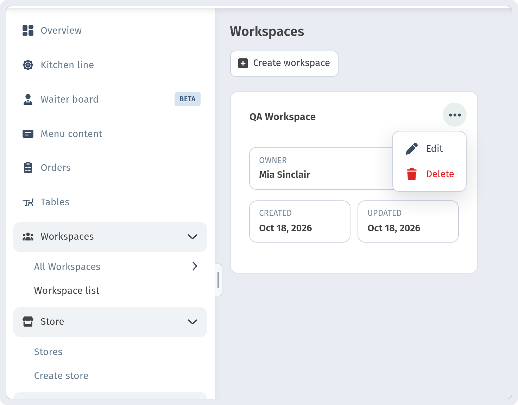Click the owner name Mia Sinclair
518x405 pixels.
[285, 175]
